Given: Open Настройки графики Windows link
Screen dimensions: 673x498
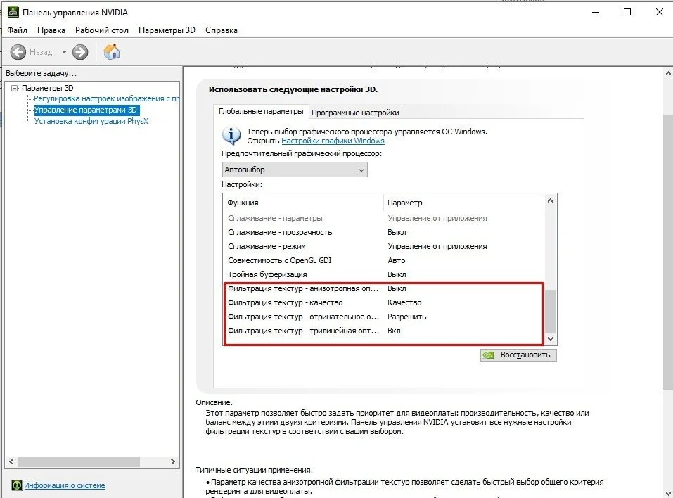Looking at the screenshot, I should point(333,141).
